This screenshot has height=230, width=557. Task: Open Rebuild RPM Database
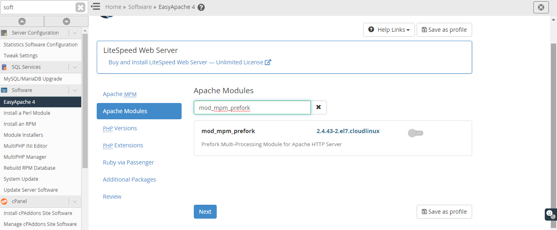click(x=29, y=168)
